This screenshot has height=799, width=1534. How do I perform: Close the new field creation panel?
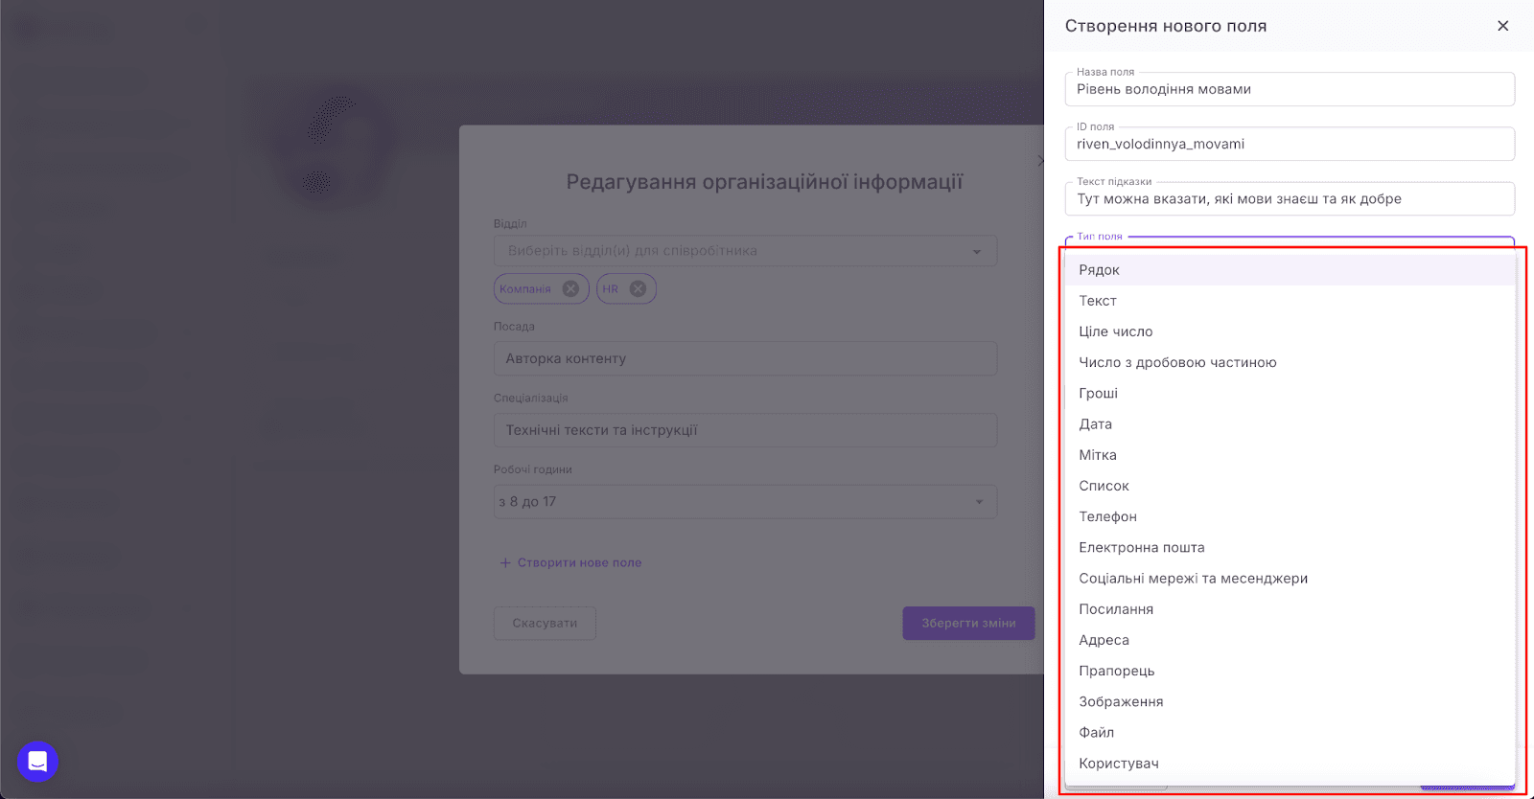pos(1502,26)
